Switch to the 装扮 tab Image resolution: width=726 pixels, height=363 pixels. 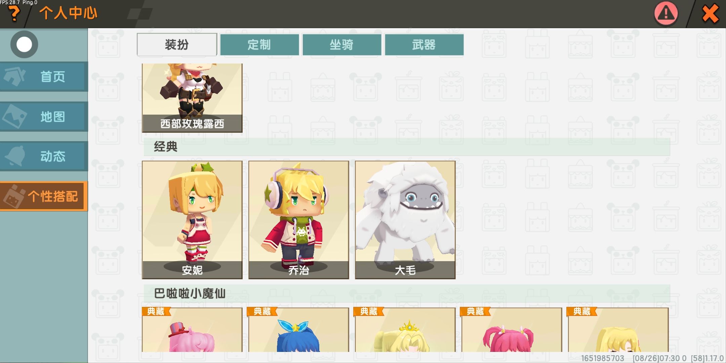tap(177, 44)
